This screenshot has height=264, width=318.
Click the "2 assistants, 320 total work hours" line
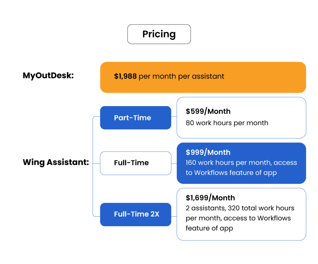click(x=240, y=208)
